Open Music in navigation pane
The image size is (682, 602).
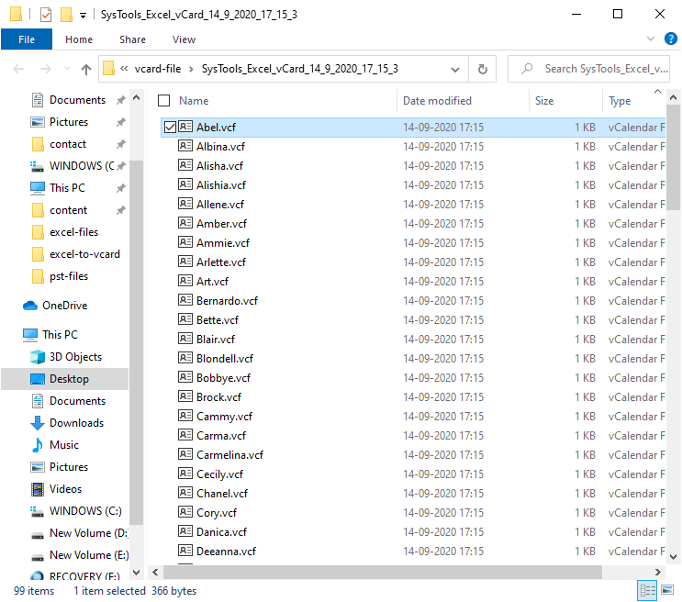coord(64,445)
